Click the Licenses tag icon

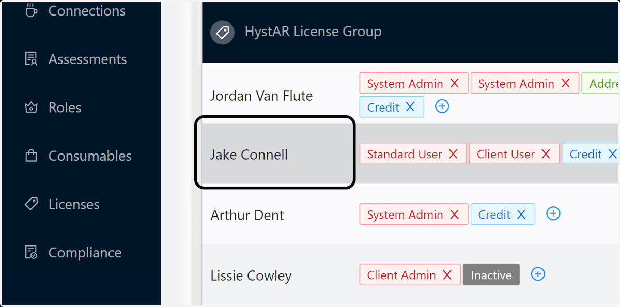pos(32,204)
